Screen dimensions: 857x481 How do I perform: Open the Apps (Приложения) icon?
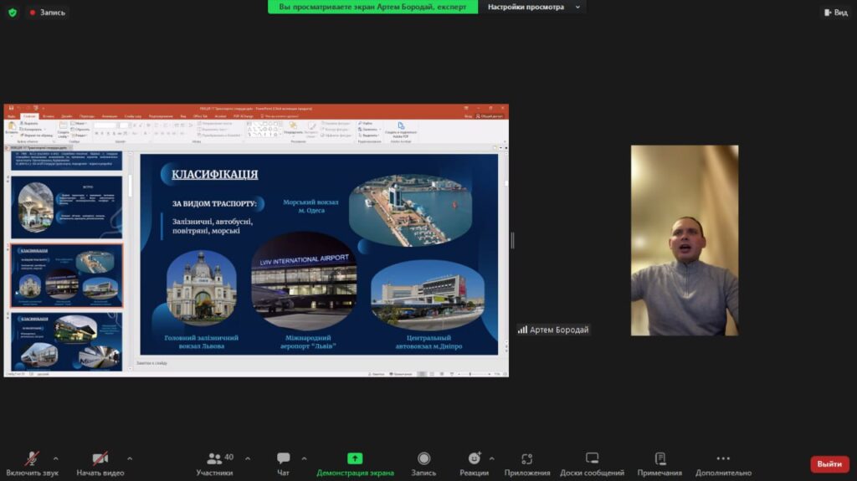(526, 458)
